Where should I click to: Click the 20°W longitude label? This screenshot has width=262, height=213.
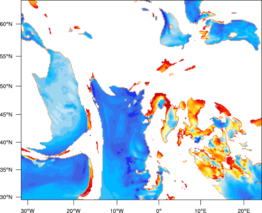click(73, 211)
